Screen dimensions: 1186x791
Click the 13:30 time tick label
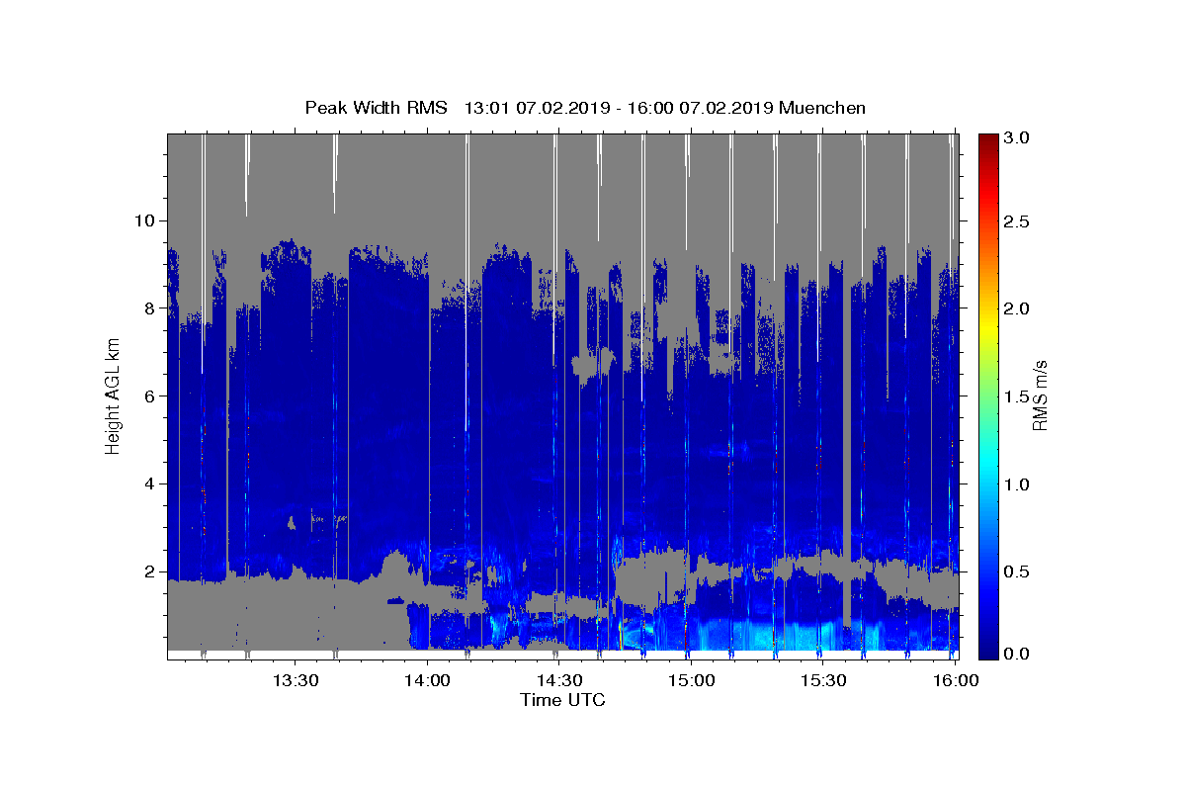click(x=295, y=680)
